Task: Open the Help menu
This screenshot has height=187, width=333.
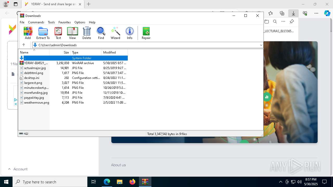Action: coord(92,22)
